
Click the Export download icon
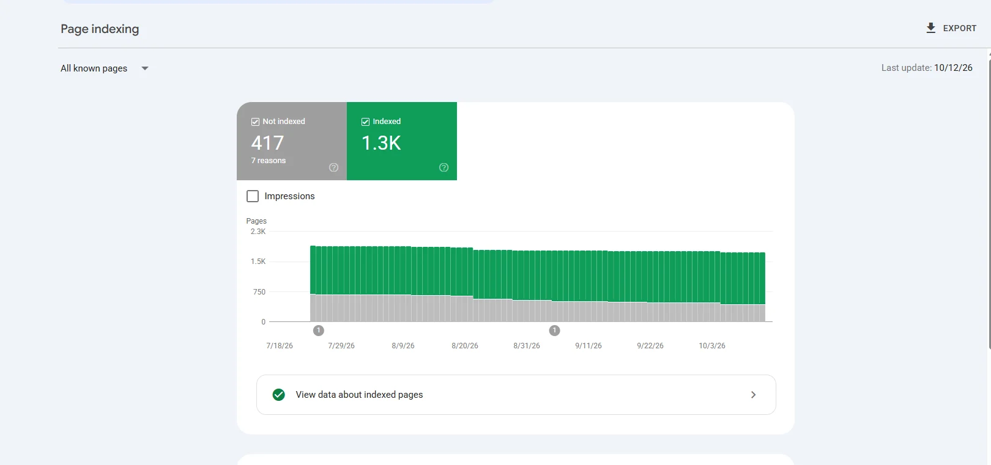click(930, 28)
